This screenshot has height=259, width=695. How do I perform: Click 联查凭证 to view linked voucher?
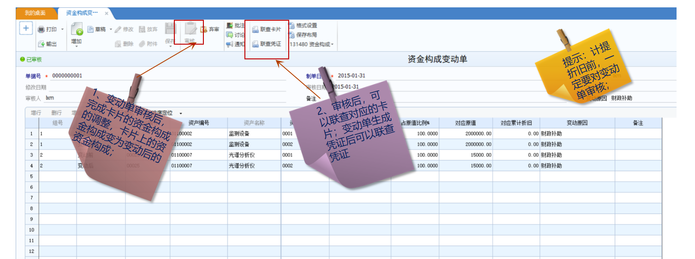pyautogui.click(x=267, y=44)
